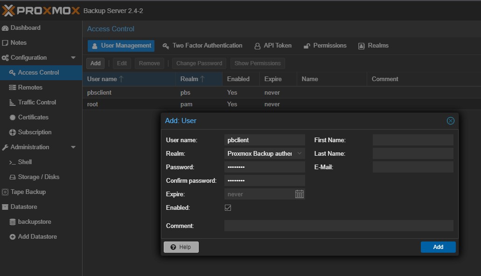Sort the list by User name column
Viewport: 481px width, 276px height.
[105, 79]
